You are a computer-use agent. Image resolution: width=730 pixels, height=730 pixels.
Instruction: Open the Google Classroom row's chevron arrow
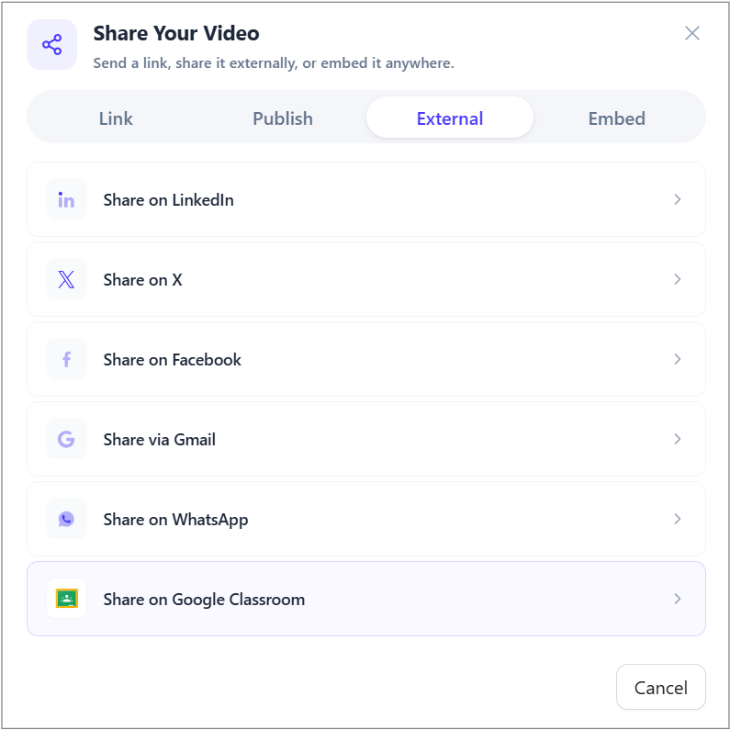(x=678, y=599)
